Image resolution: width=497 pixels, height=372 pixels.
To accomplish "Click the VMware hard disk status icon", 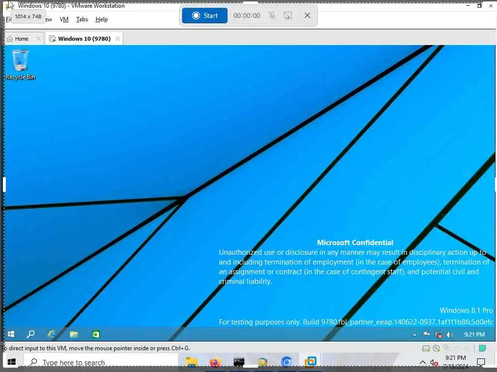I will 426,348.
